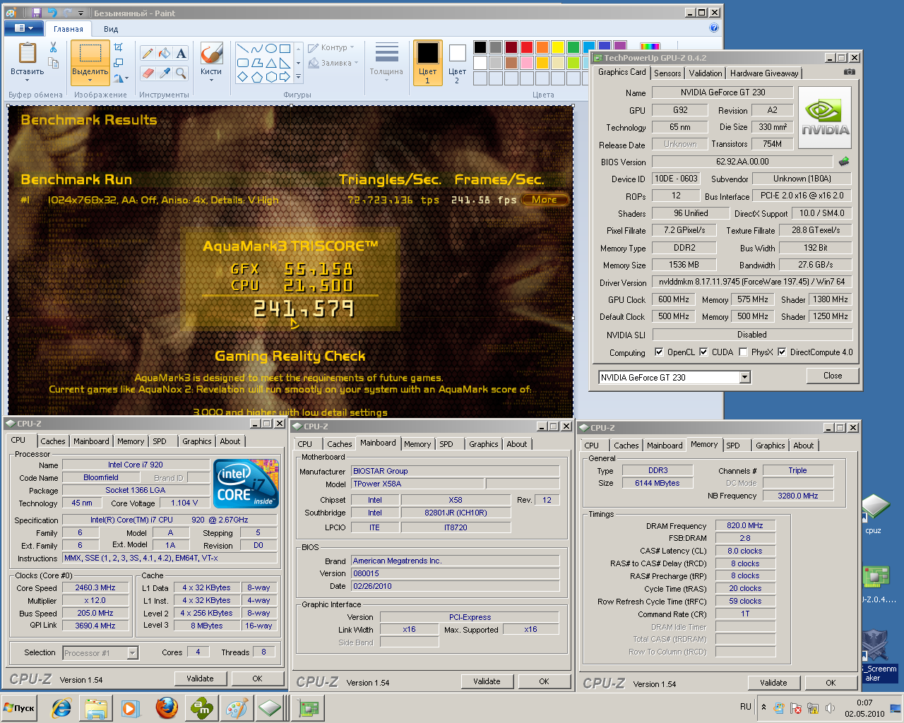
Task: Expand the shapes gallery more arrow
Action: coord(298,77)
